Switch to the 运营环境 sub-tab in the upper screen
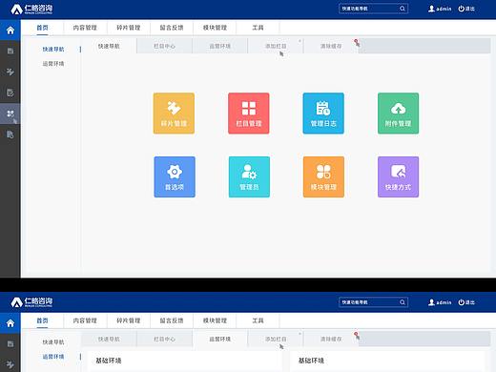Viewport: 496px width, 372px height. pyautogui.click(x=219, y=46)
